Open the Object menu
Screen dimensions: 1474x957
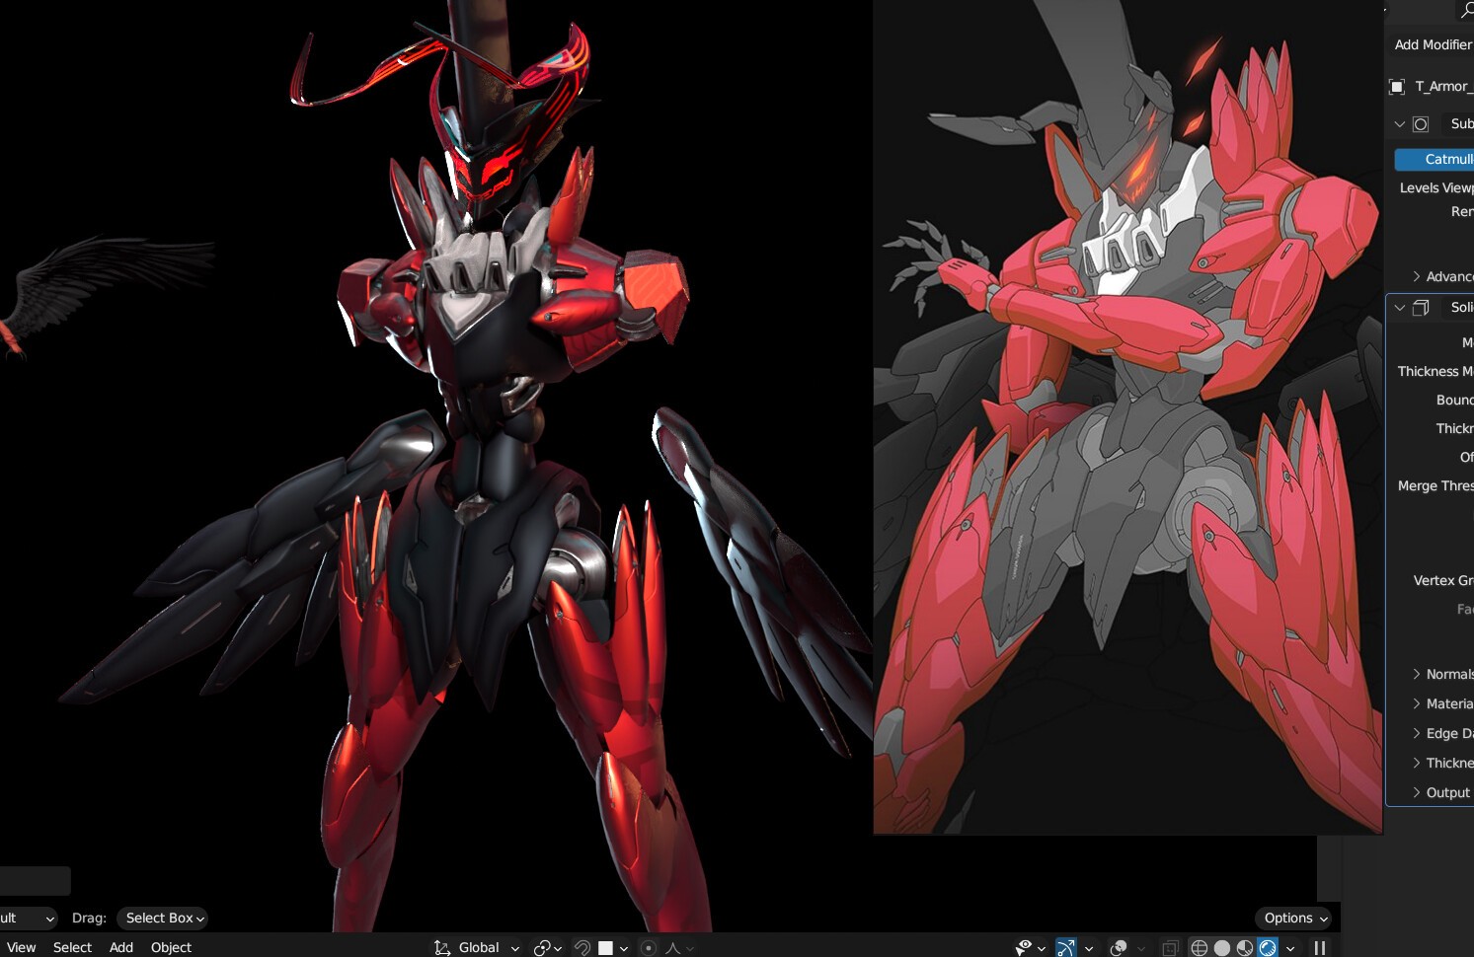(171, 947)
